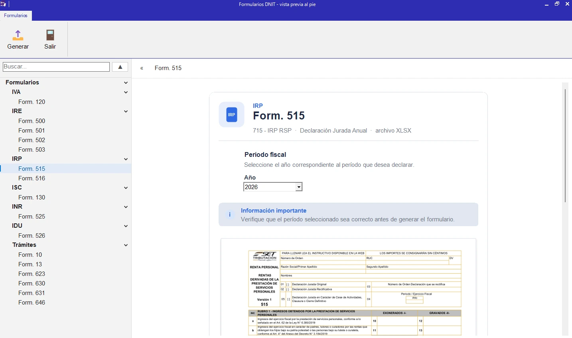Screen dimensions: 572x338
Task: Collapse the IVA group
Action: 126,92
